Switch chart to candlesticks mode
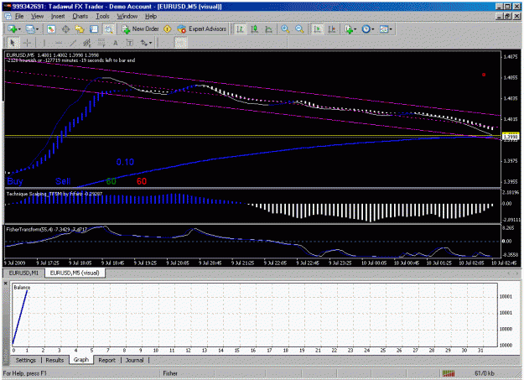The height and width of the screenshot is (380, 524). (254, 29)
